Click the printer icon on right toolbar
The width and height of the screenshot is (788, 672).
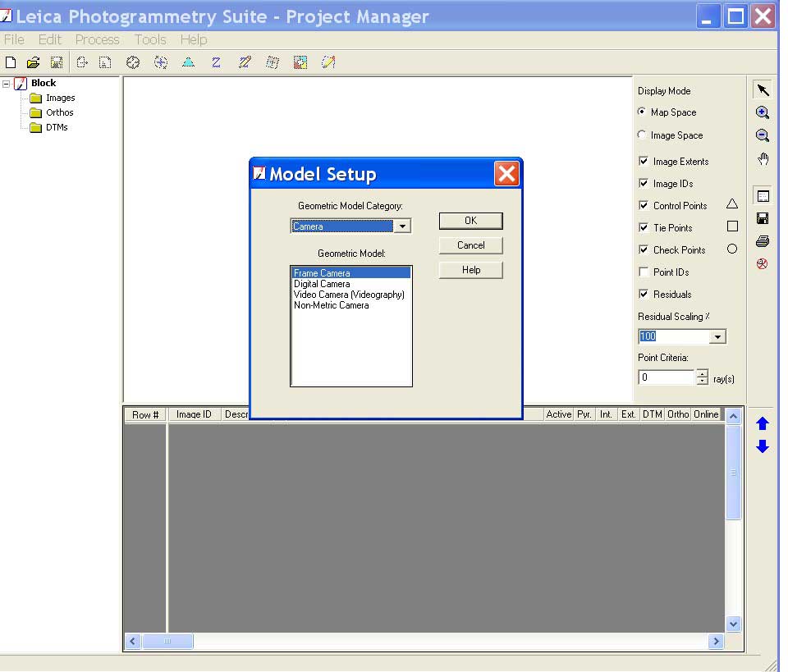763,241
